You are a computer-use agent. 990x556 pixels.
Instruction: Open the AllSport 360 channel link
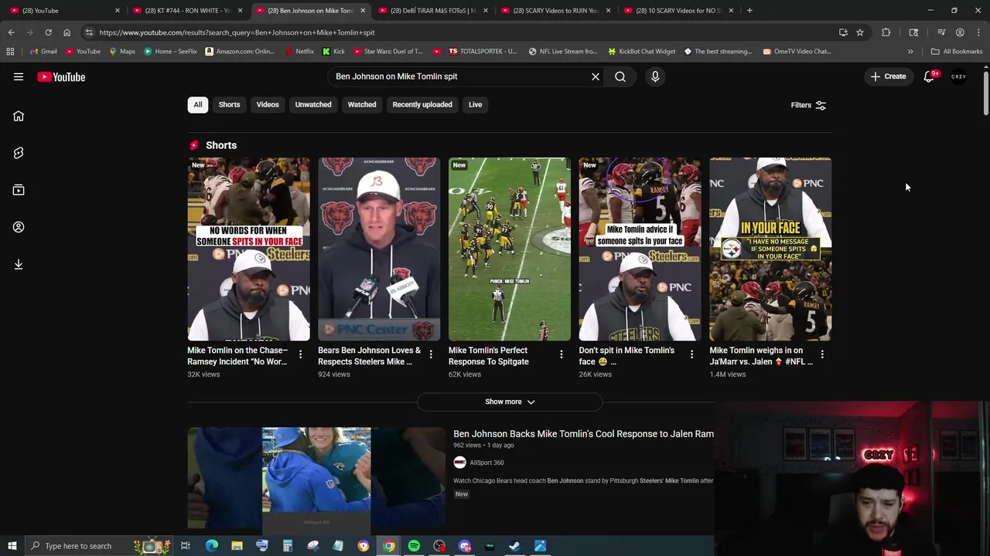[486, 463]
